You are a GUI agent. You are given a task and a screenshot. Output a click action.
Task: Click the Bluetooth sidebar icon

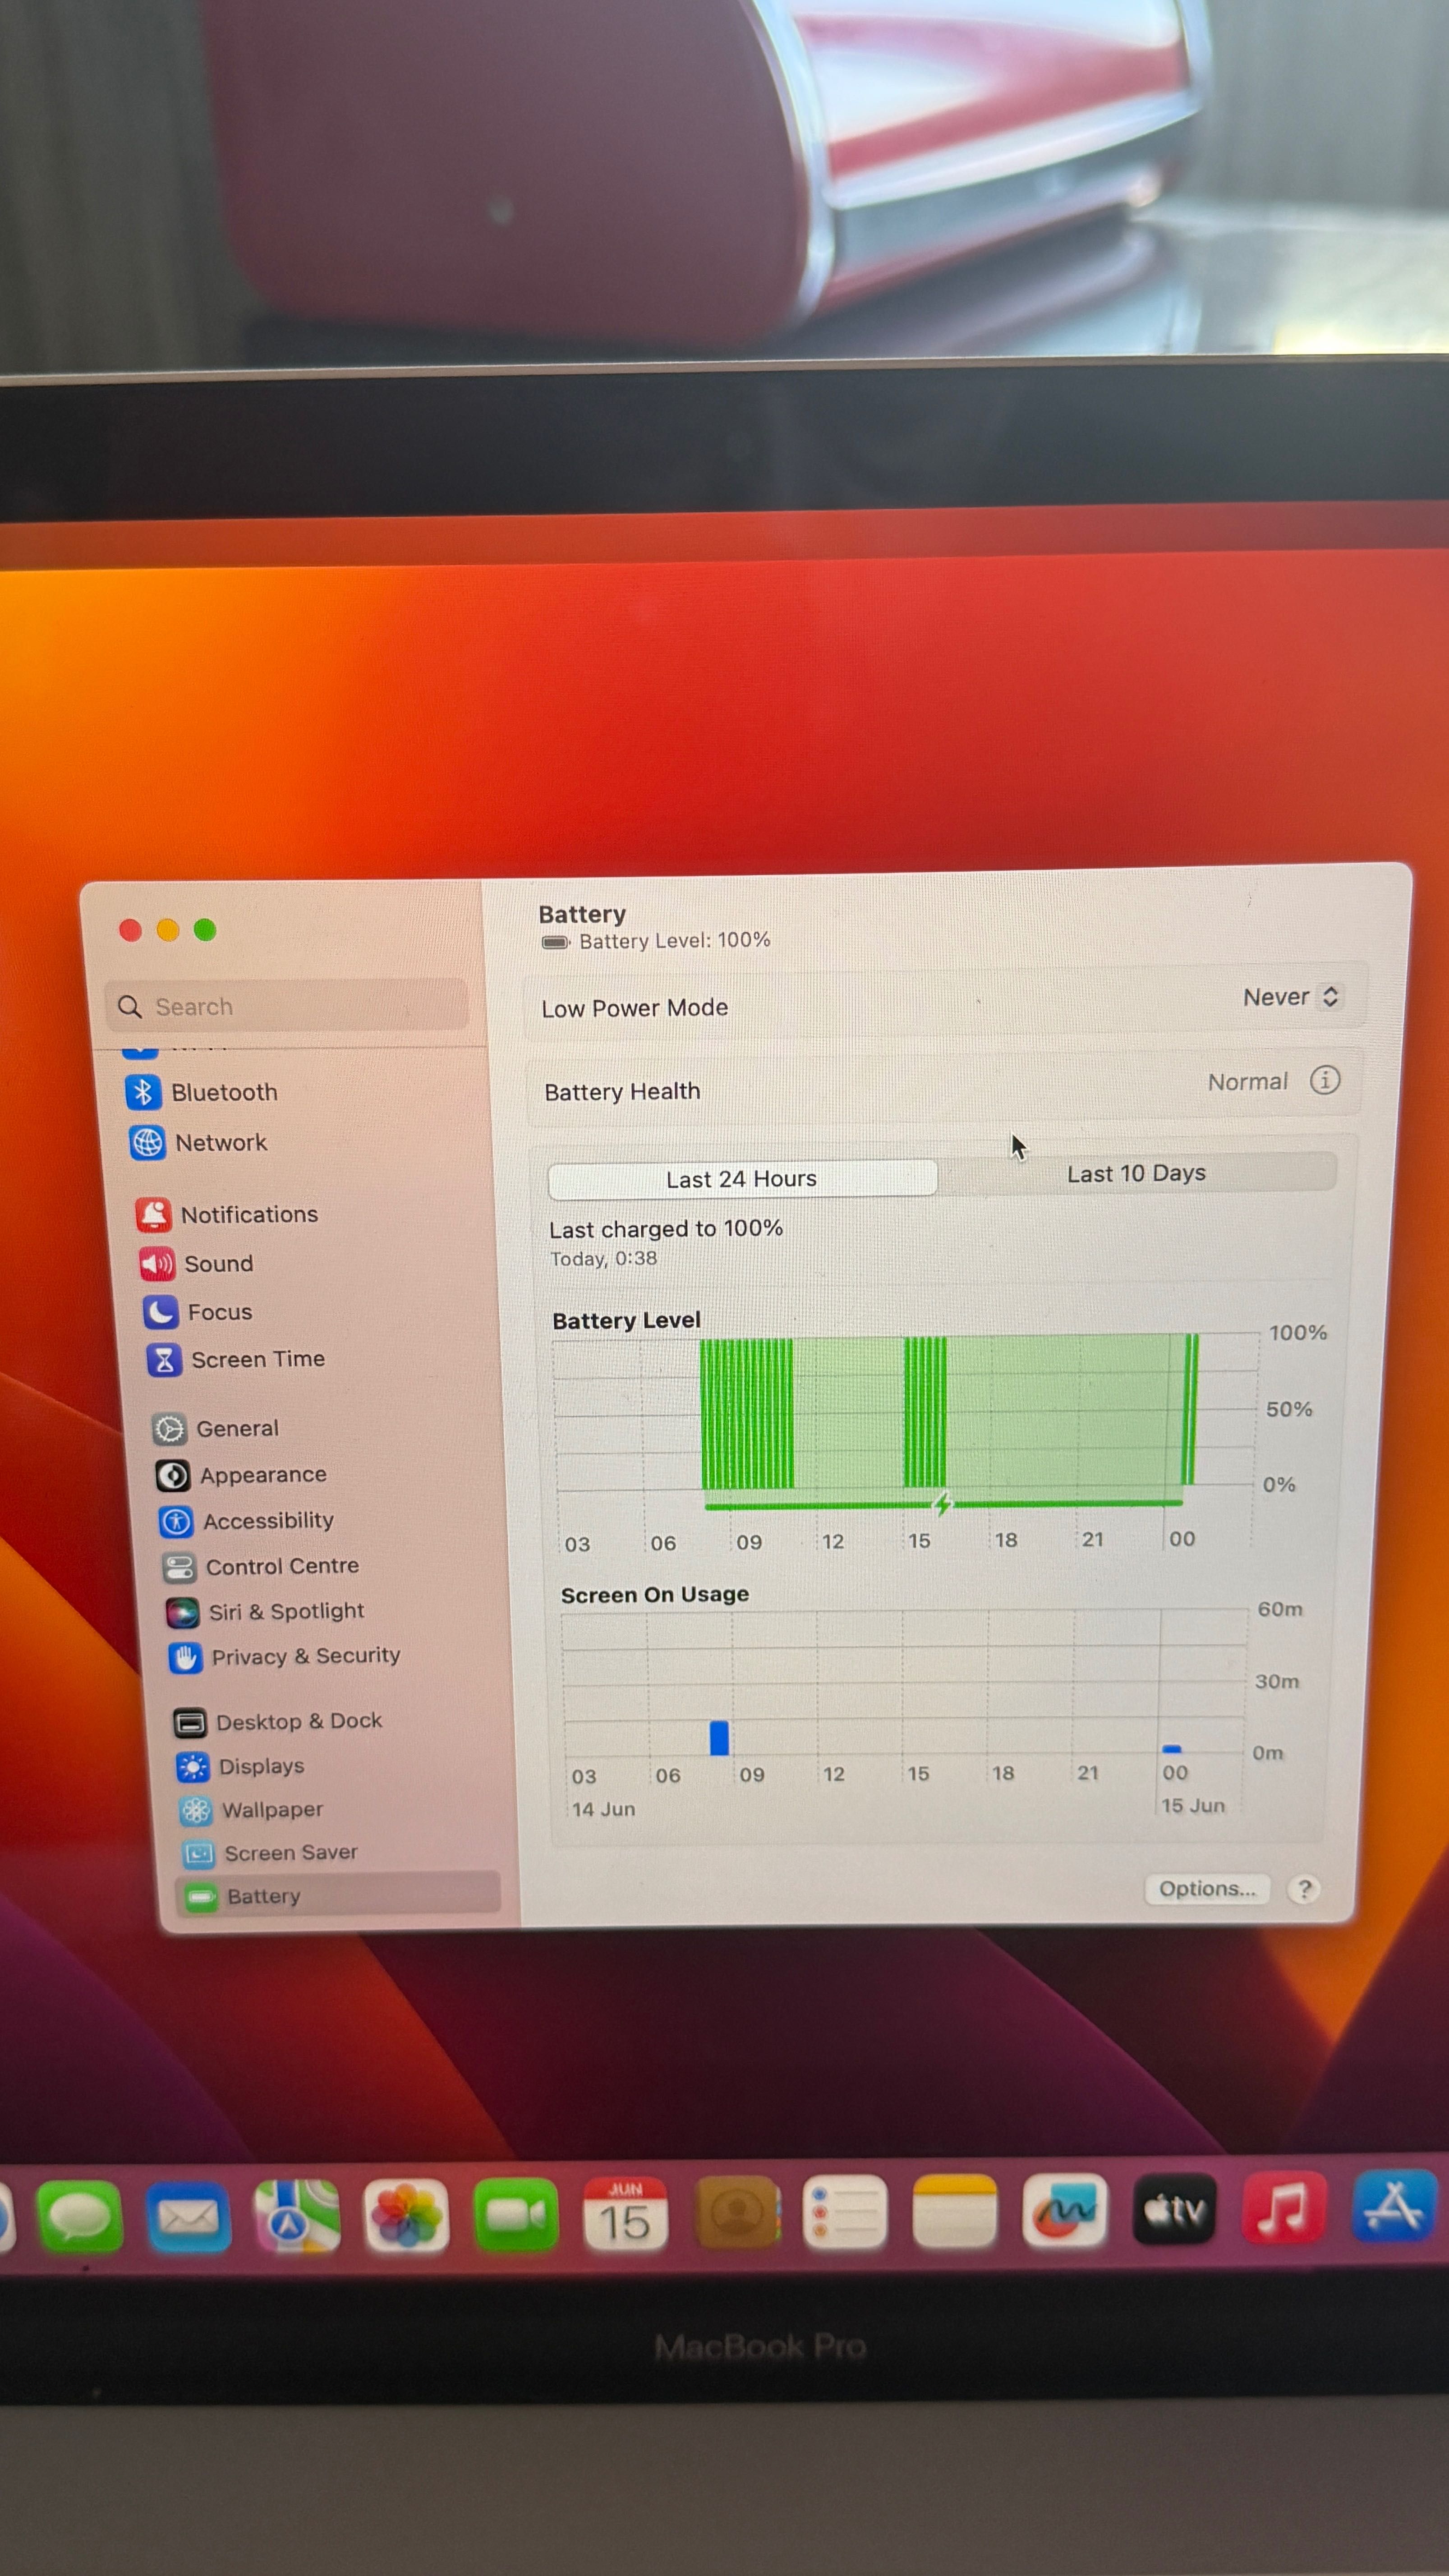click(x=143, y=1092)
